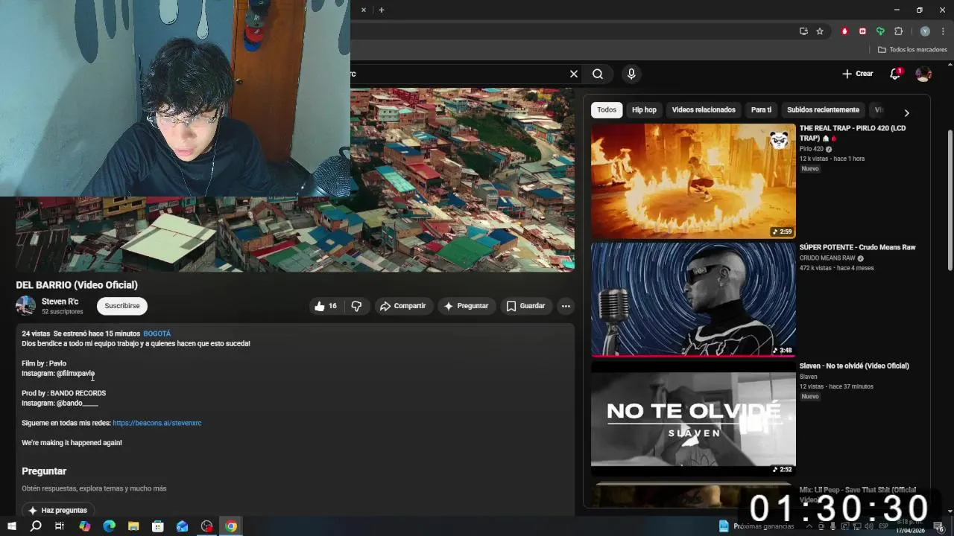Start voice search with microphone icon
Image resolution: width=954 pixels, height=536 pixels.
coord(631,74)
